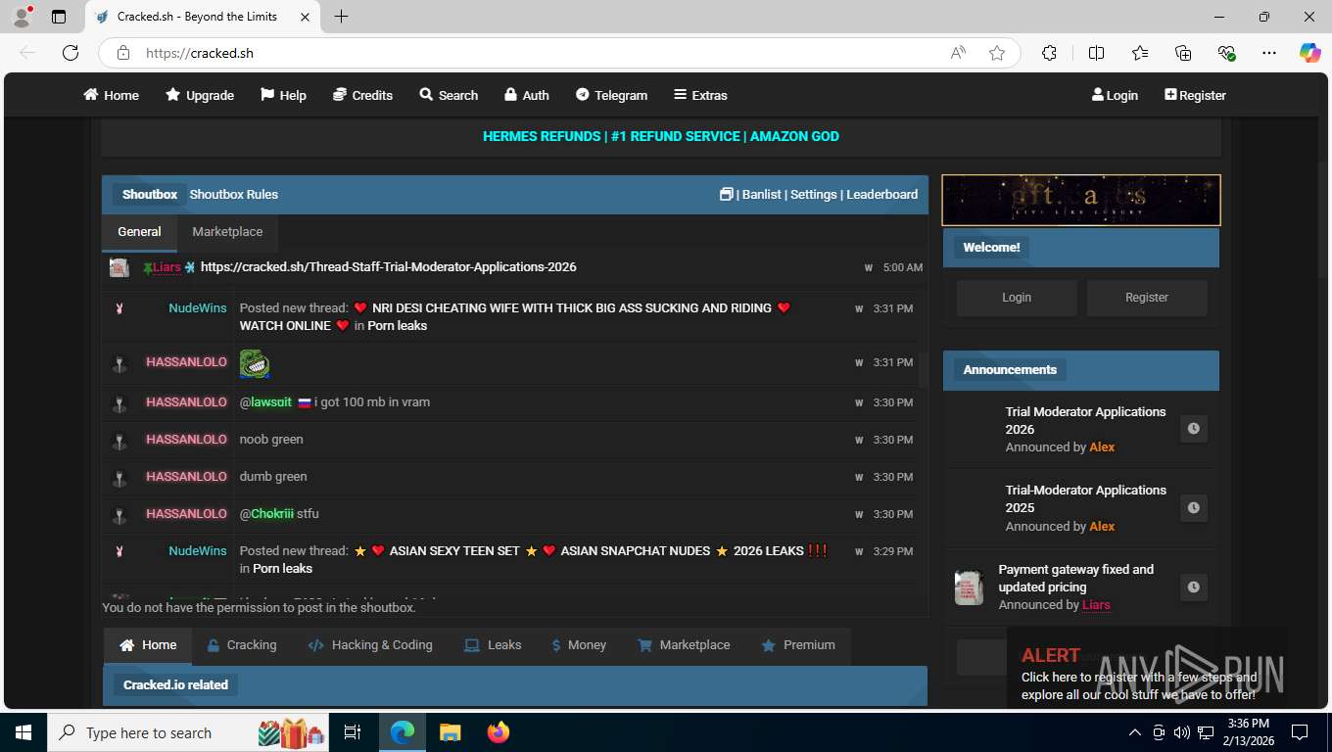Open Trial Moderator Applications 2026 announcement
Image resolution: width=1332 pixels, height=752 pixels.
pos(1085,420)
